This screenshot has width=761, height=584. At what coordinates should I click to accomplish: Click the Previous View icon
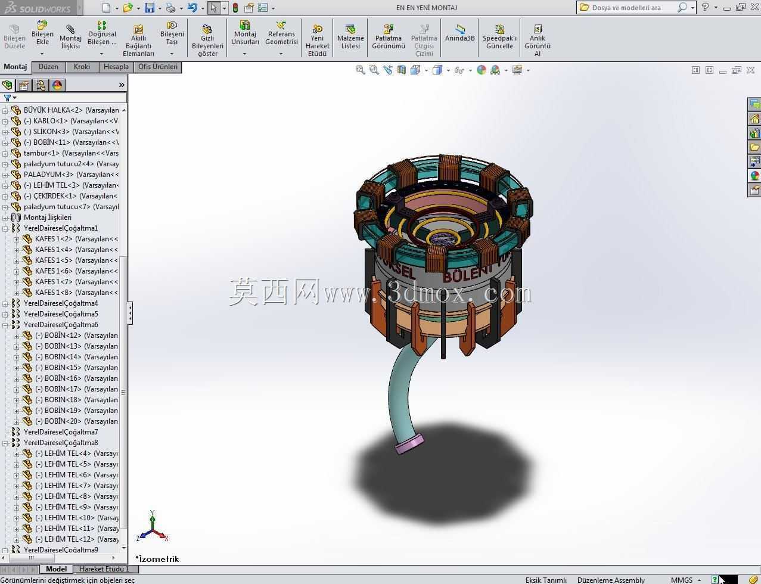[x=388, y=70]
